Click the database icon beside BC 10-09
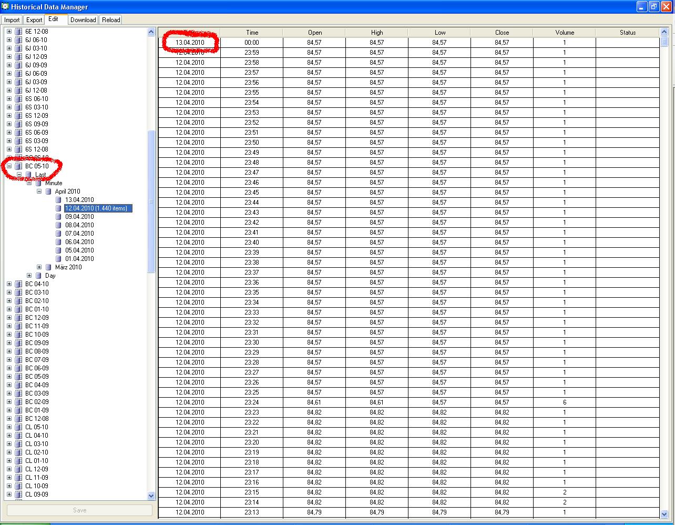 (18, 335)
